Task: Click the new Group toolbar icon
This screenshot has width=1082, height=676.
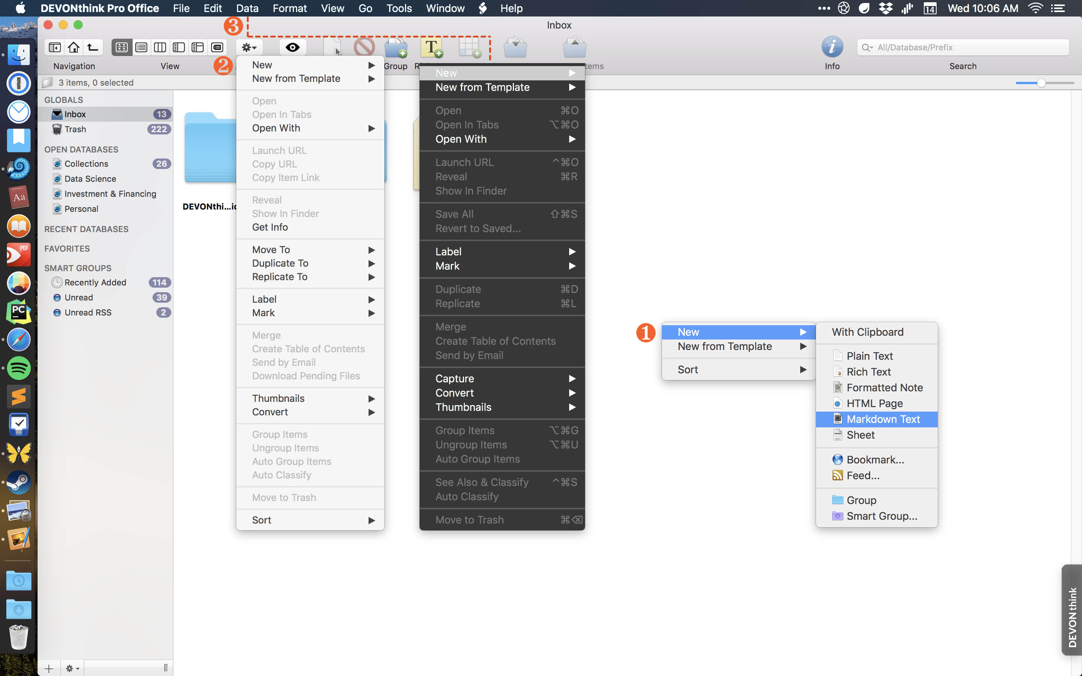Action: [x=395, y=47]
